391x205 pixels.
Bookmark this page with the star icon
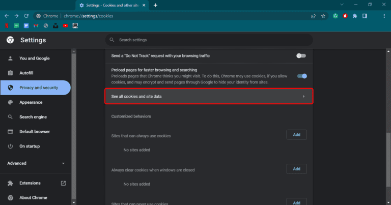tap(323, 16)
